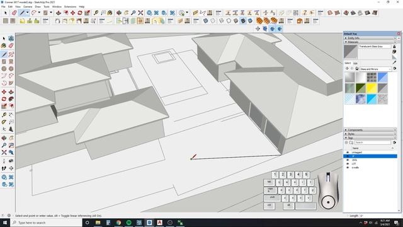
Task: Select the yellow glass material swatch
Action: coord(372,88)
